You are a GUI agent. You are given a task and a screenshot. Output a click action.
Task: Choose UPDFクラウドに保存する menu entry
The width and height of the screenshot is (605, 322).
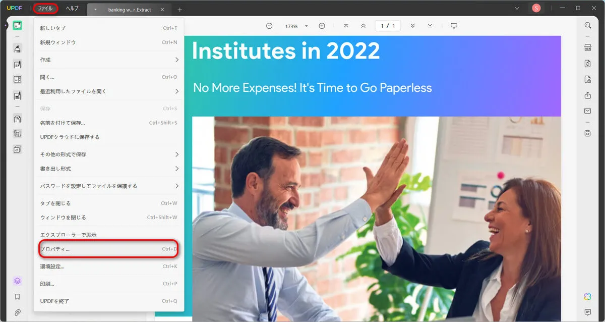[x=109, y=137]
